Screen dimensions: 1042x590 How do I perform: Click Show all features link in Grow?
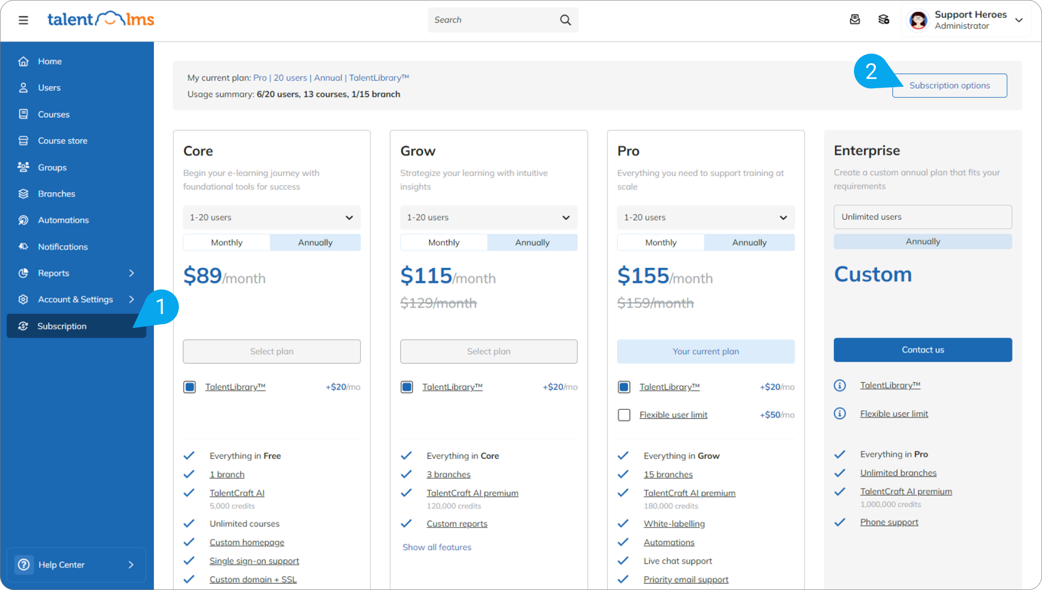click(x=437, y=547)
